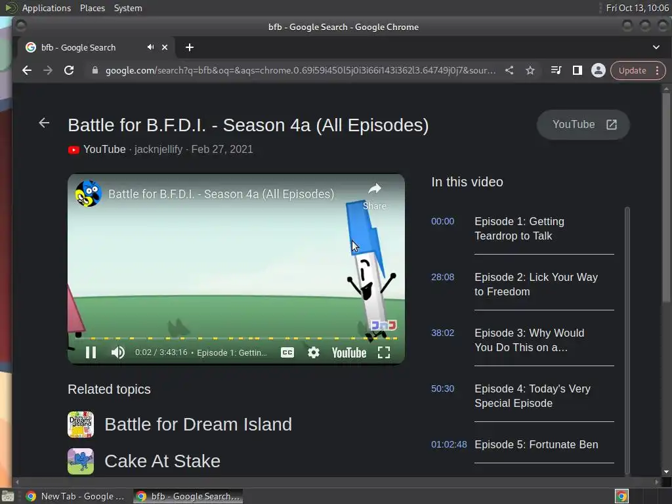The image size is (672, 504).
Task: Click the chapter title Episode 1: Gettin...
Action: tap(232, 352)
